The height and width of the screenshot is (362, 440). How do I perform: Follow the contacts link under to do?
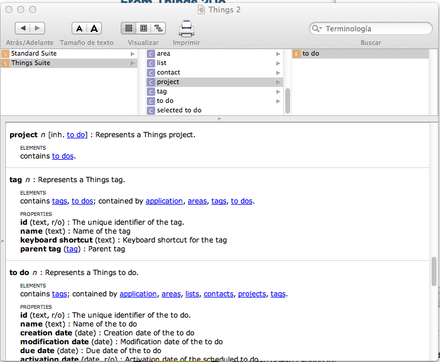coord(219,294)
